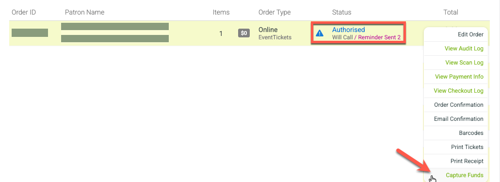Open Barcodes from the context menu
Image resolution: width=500 pixels, height=182 pixels.
[x=471, y=133]
